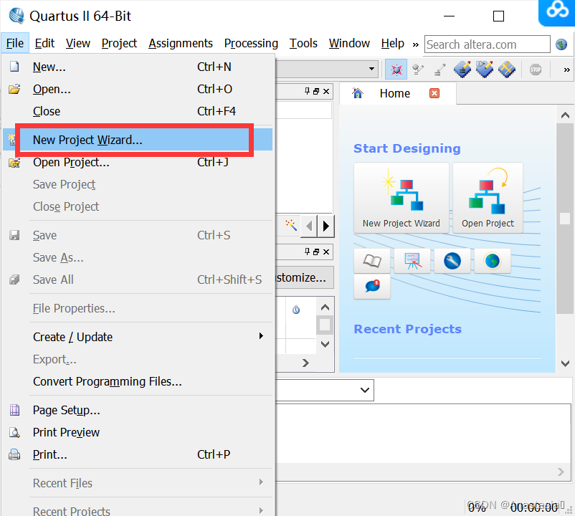Click the Quartus II logo in title bar
Image resolution: width=575 pixels, height=516 pixels.
pyautogui.click(x=16, y=16)
